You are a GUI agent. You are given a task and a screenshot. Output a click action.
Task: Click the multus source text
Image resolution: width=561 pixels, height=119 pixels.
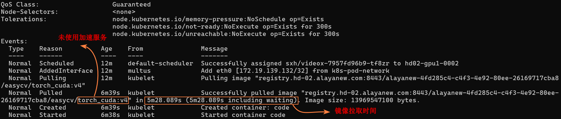point(139,71)
